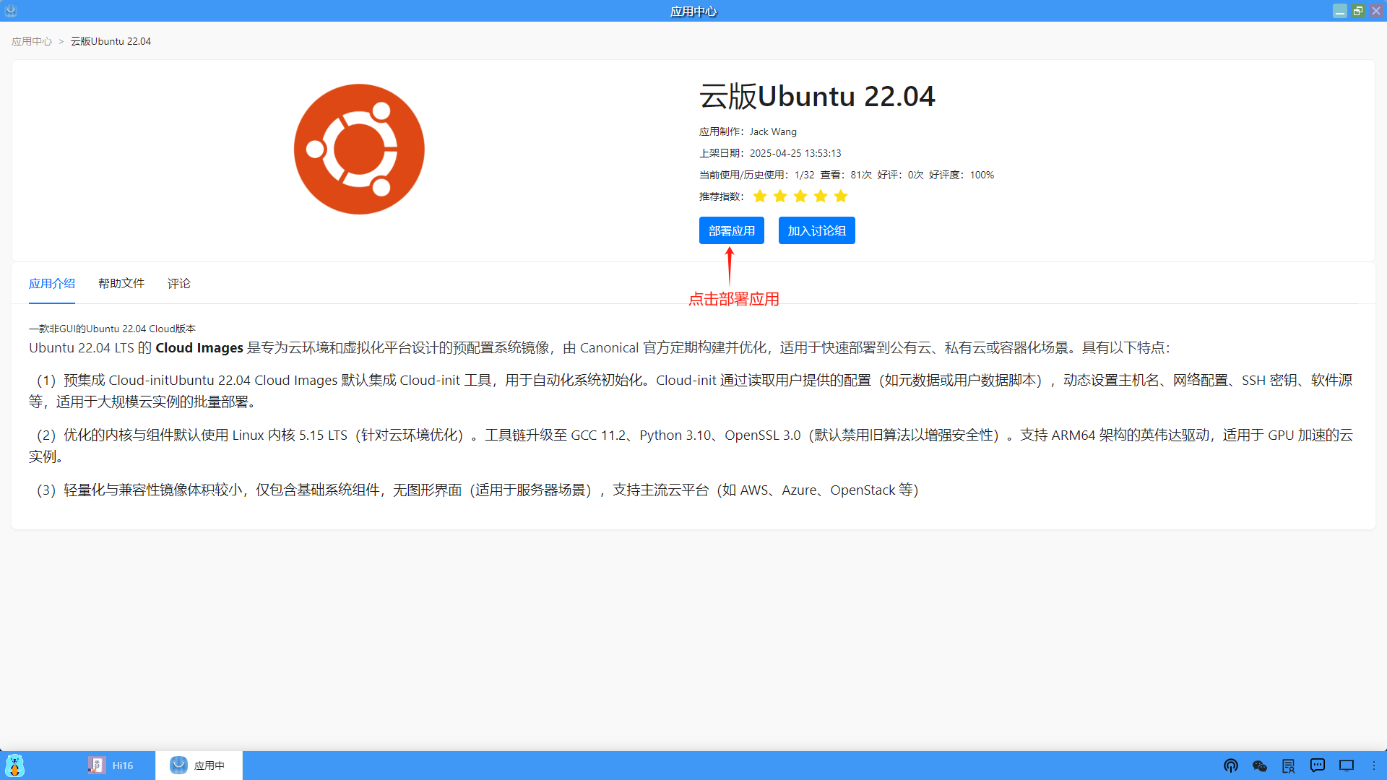1387x780 pixels.
Task: Expand the three-dot more options tray menu
Action: [x=1374, y=766]
